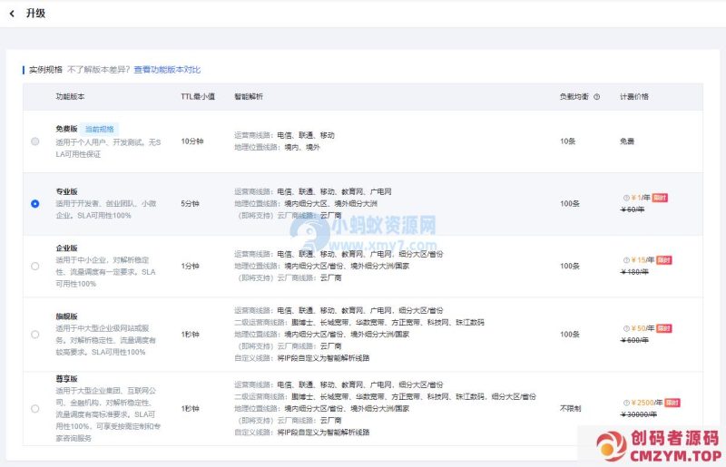The width and height of the screenshot is (726, 467).
Task: Pick the 尊享版 radio button
Action: point(34,408)
